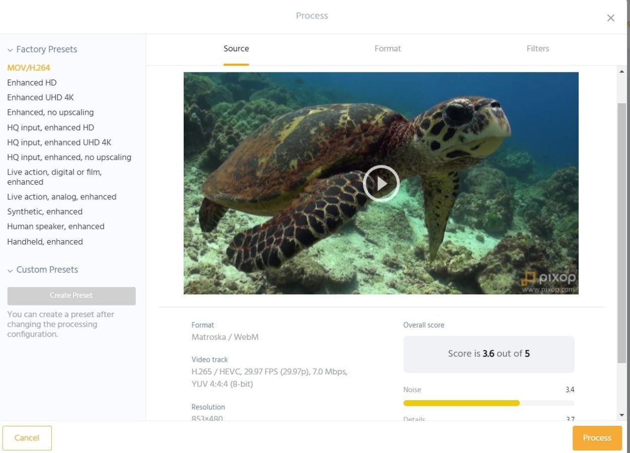Choose the 'Live action, analog, enhanced' preset

62,197
